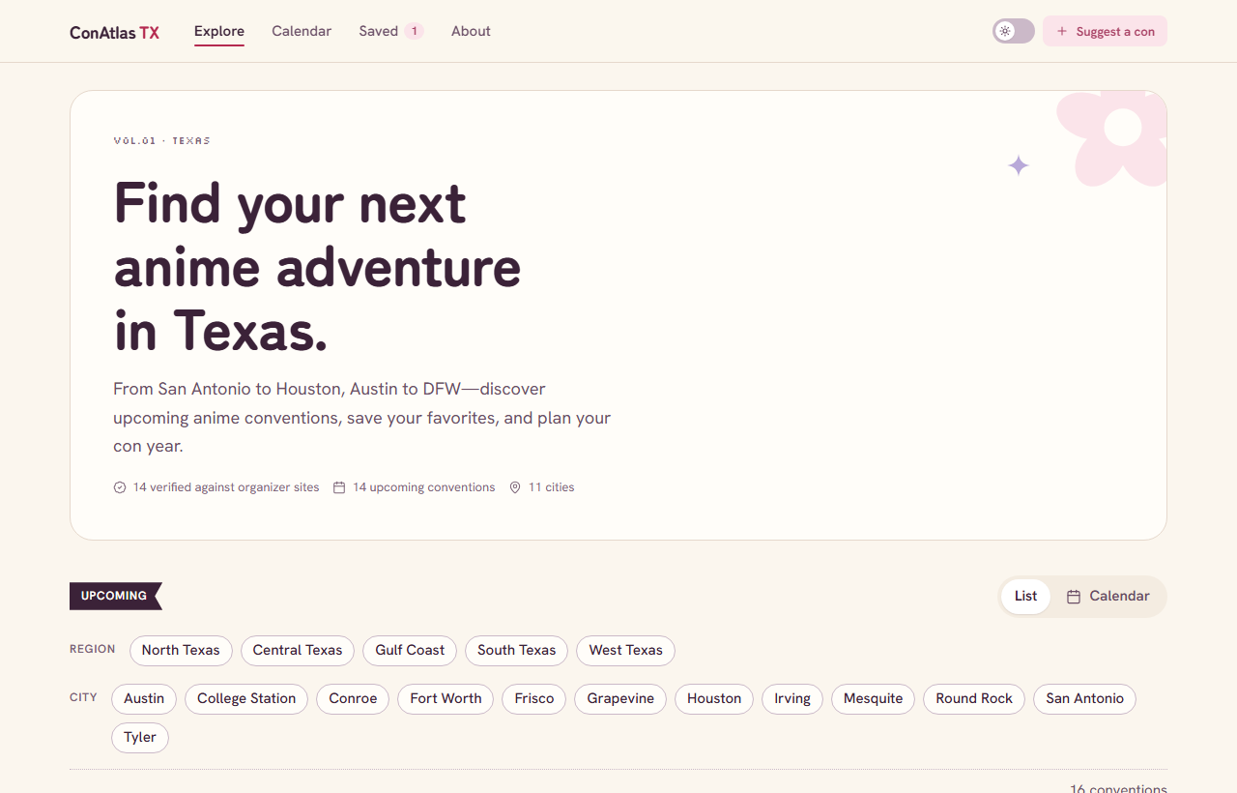Select the Irving city chip
This screenshot has width=1237, height=793.
point(792,698)
